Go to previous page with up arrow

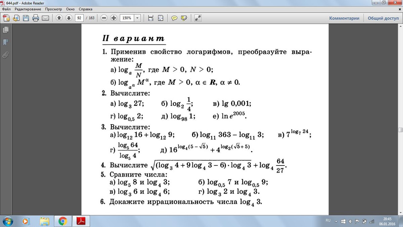tap(59, 18)
